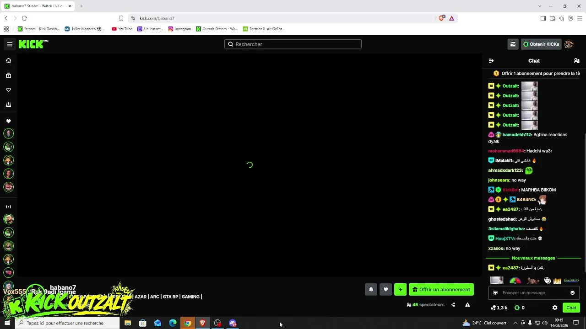586x329 pixels.
Task: Open the Un instant bookmark
Action: 150,29
